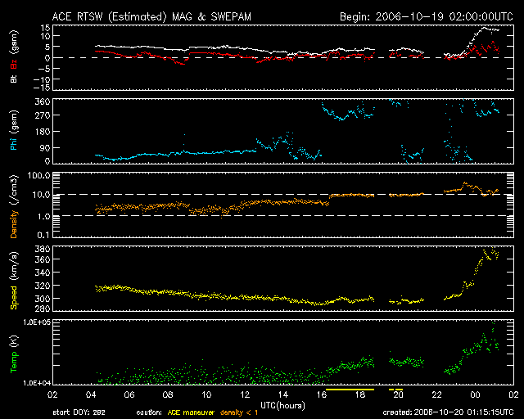The height and width of the screenshot is (419, 524).
Task: Click the "340" speed tick label
Action: click(x=43, y=273)
